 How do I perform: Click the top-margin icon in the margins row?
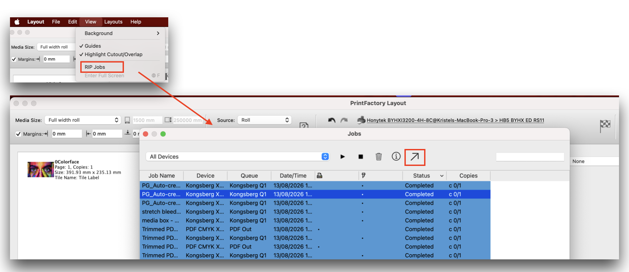(x=128, y=133)
